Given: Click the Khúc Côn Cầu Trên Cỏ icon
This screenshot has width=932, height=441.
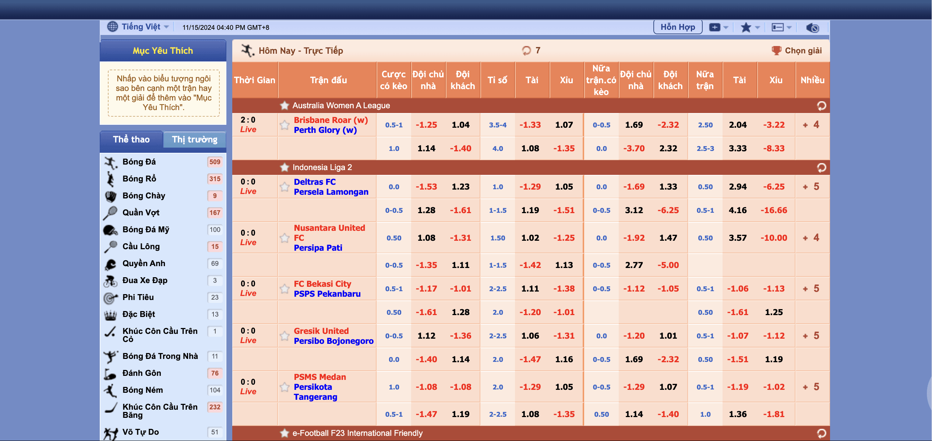Looking at the screenshot, I should click(x=110, y=332).
